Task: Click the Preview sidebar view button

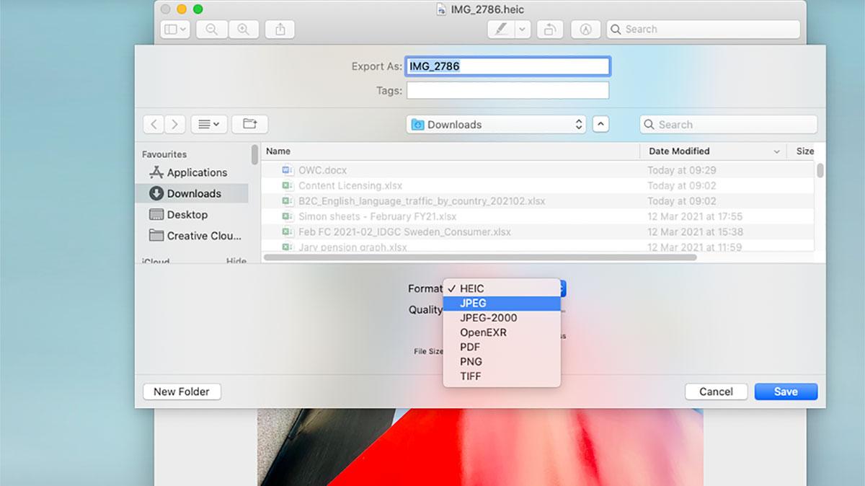Action: click(176, 30)
